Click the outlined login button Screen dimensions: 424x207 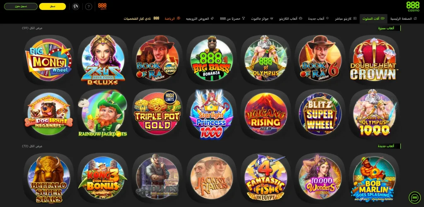click(x=21, y=7)
